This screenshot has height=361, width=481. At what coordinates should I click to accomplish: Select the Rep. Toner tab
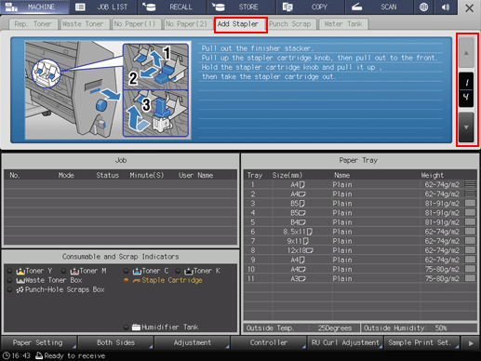[33, 24]
